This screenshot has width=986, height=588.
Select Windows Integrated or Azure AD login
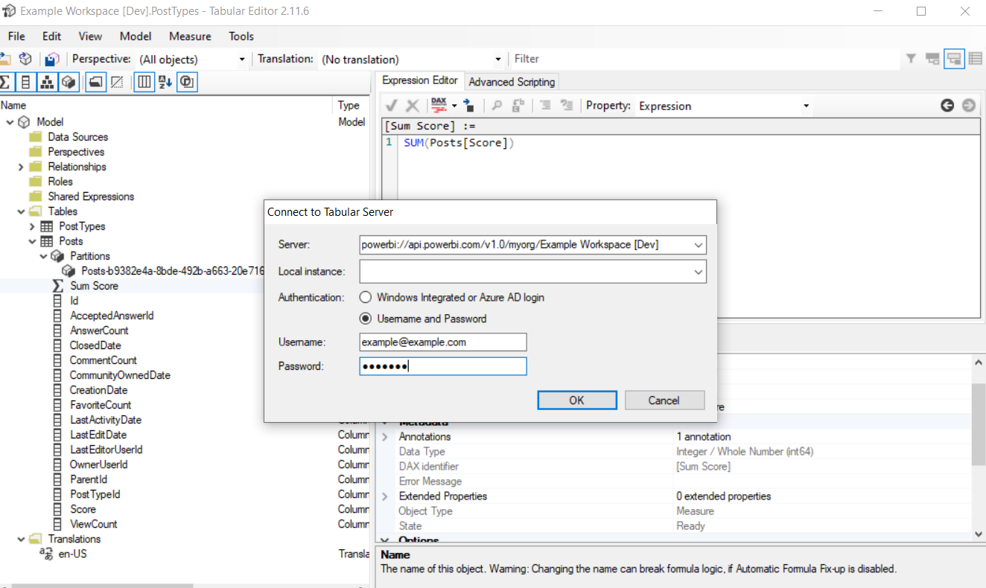tap(452, 297)
